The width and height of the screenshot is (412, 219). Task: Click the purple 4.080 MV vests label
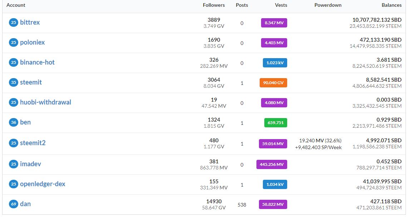point(274,102)
